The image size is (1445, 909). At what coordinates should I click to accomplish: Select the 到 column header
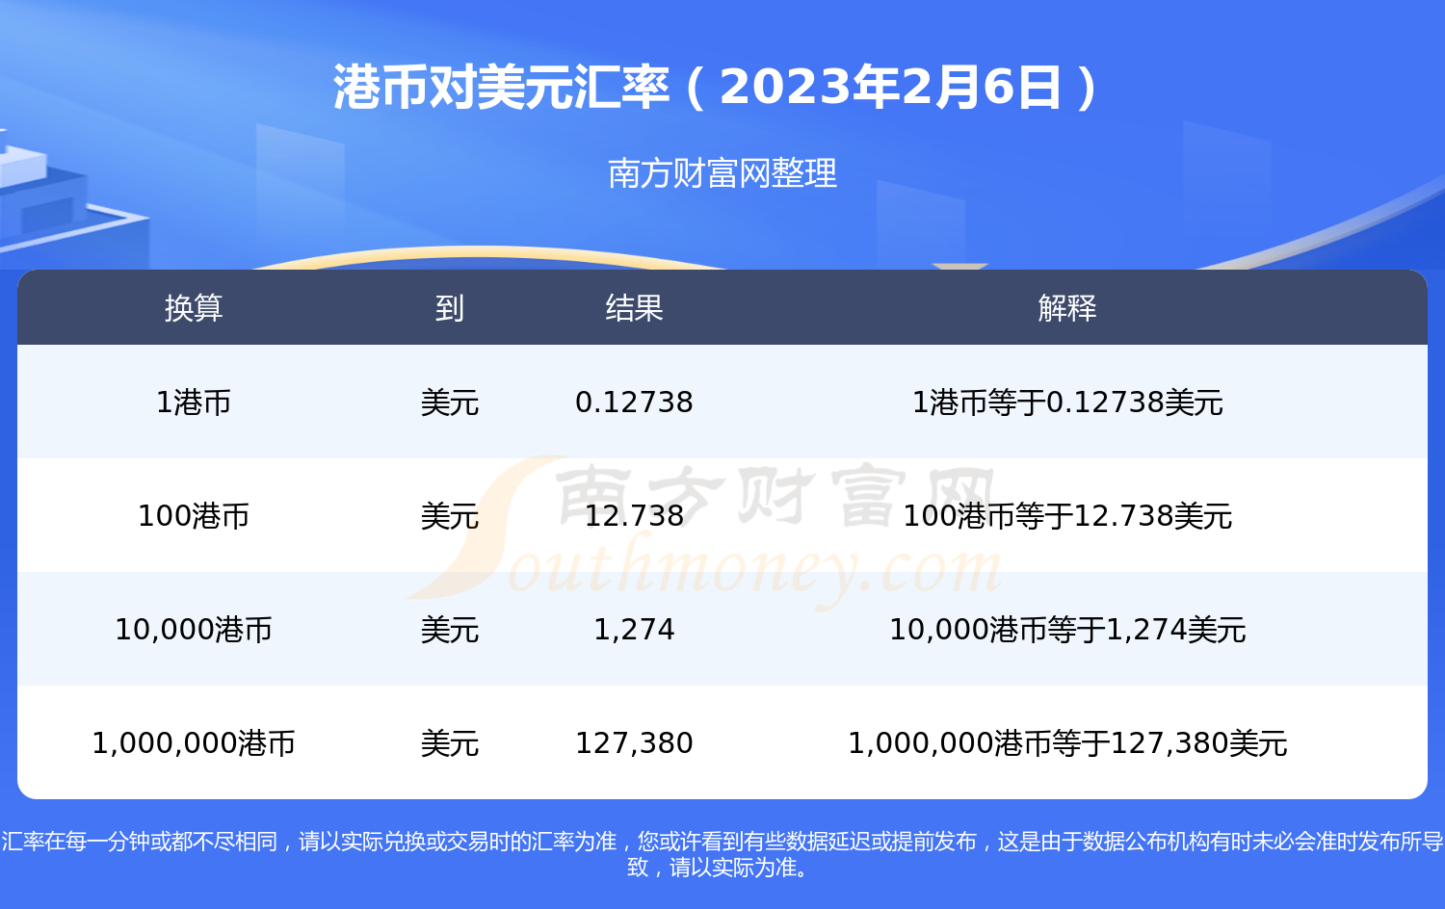pos(449,308)
